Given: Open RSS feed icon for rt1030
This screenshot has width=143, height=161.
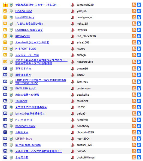Looking at the screenshot, I should point(134,107).
